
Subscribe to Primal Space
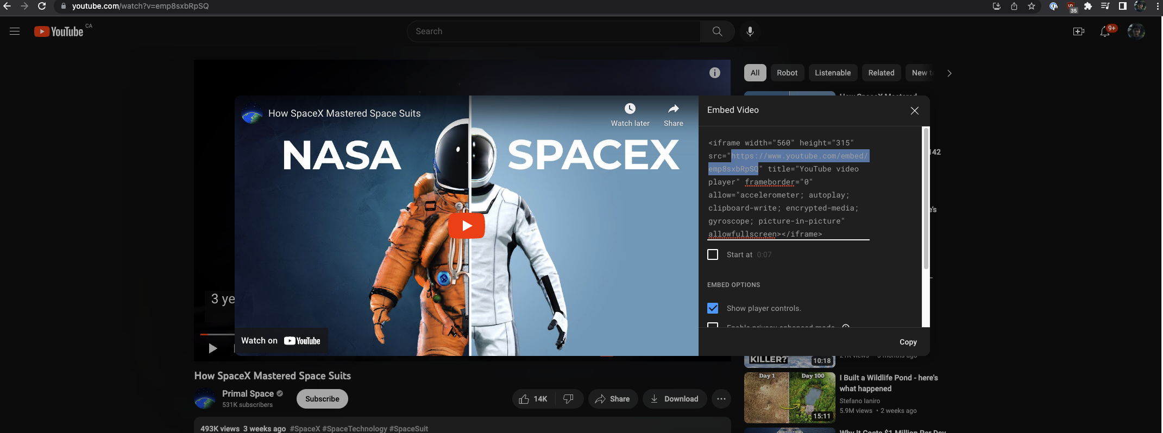click(x=322, y=399)
